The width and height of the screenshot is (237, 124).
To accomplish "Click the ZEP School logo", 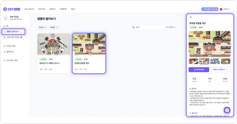I will pos(12,9).
